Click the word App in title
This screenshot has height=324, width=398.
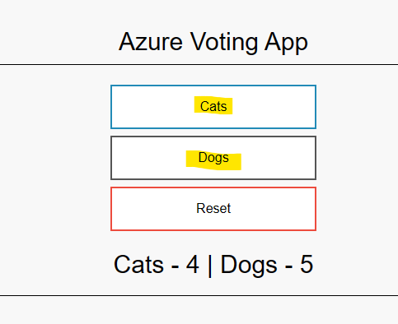[286, 43]
